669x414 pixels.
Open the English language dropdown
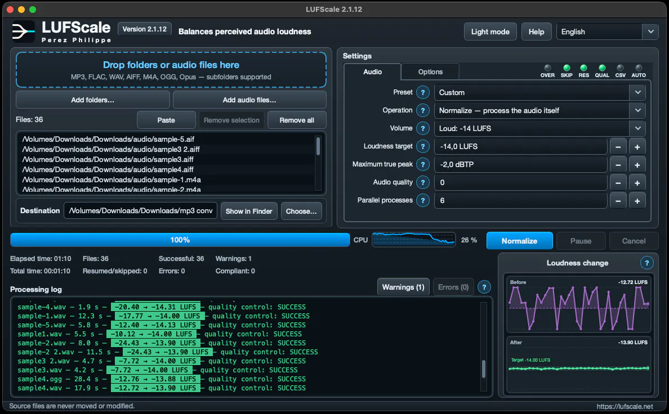click(608, 32)
